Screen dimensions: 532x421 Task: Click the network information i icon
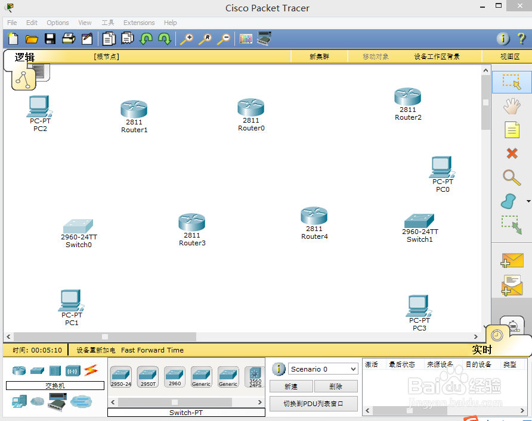pyautogui.click(x=503, y=39)
